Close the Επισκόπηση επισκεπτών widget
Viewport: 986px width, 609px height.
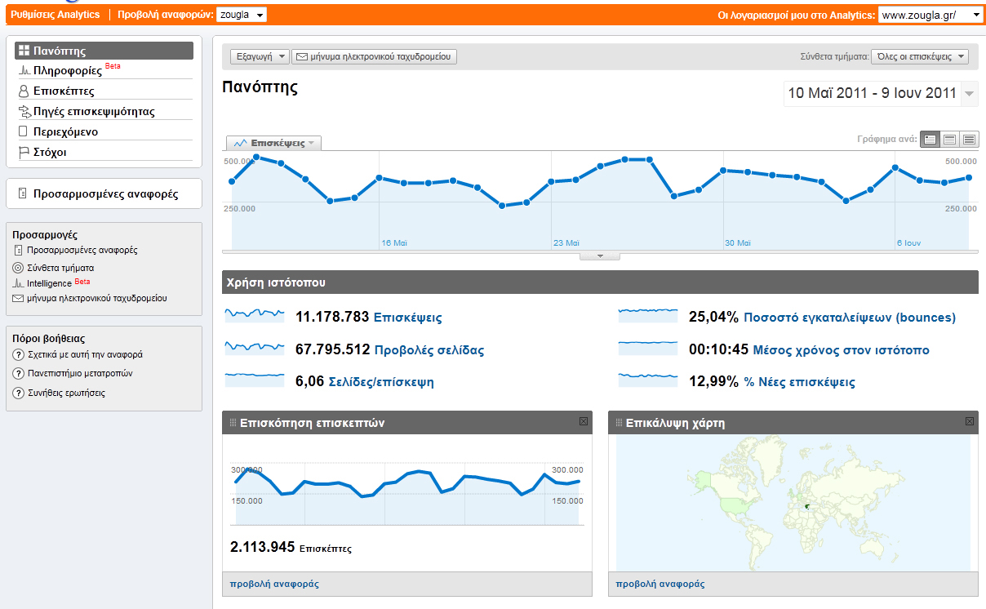pyautogui.click(x=583, y=422)
